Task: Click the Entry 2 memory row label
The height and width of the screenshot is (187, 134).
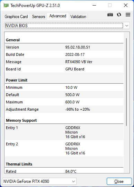Action: tap(12, 144)
